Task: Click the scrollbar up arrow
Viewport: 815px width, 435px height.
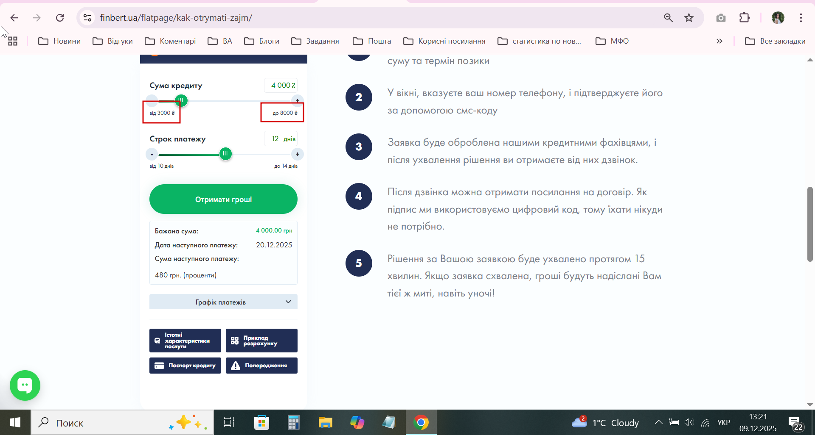Action: 810,60
